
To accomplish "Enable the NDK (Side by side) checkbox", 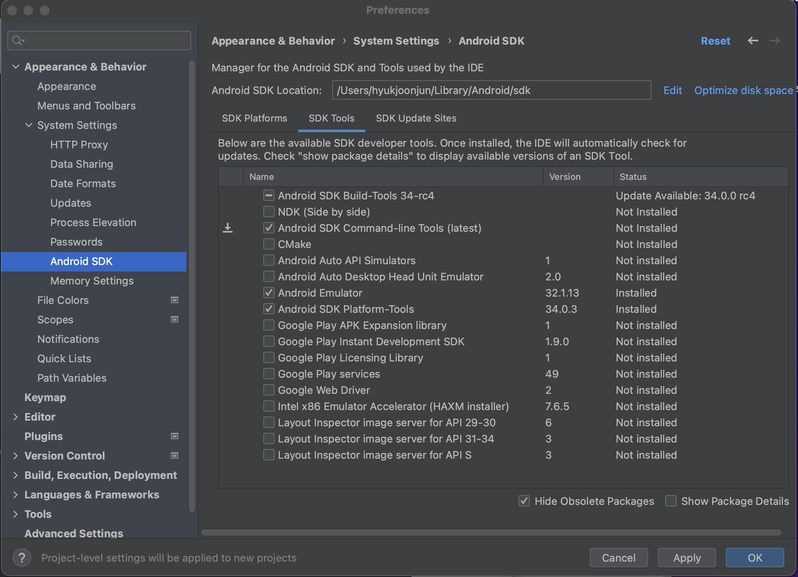I will coord(269,212).
